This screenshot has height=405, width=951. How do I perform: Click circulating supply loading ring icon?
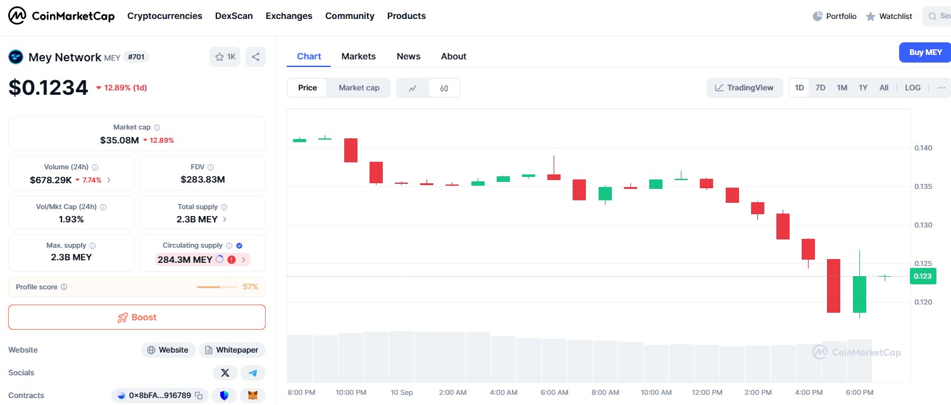coord(220,260)
